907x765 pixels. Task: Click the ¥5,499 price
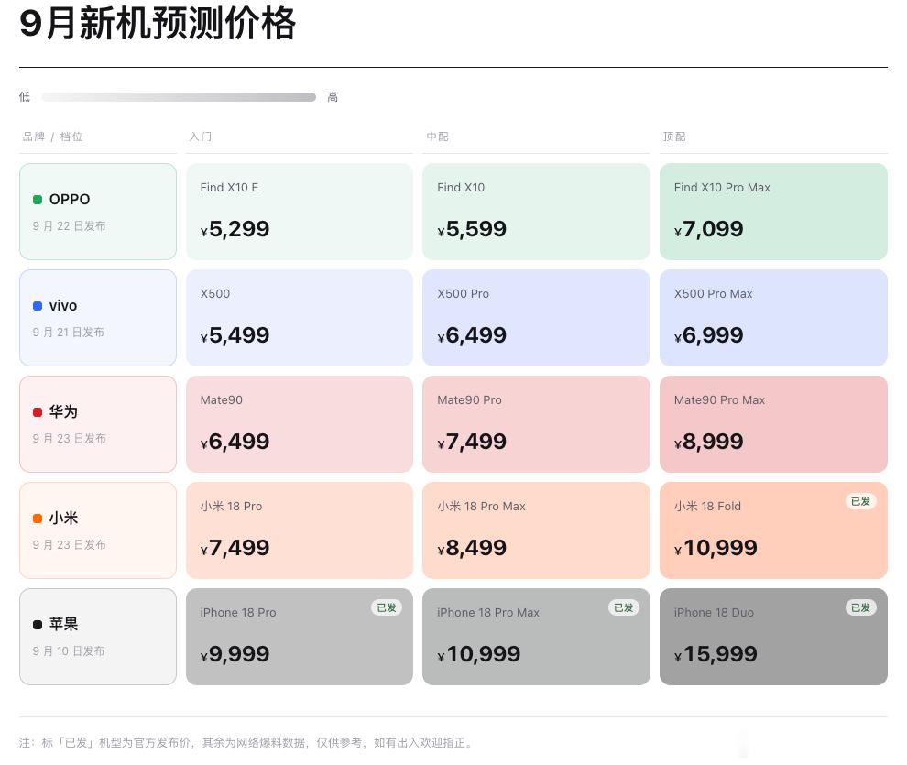235,336
